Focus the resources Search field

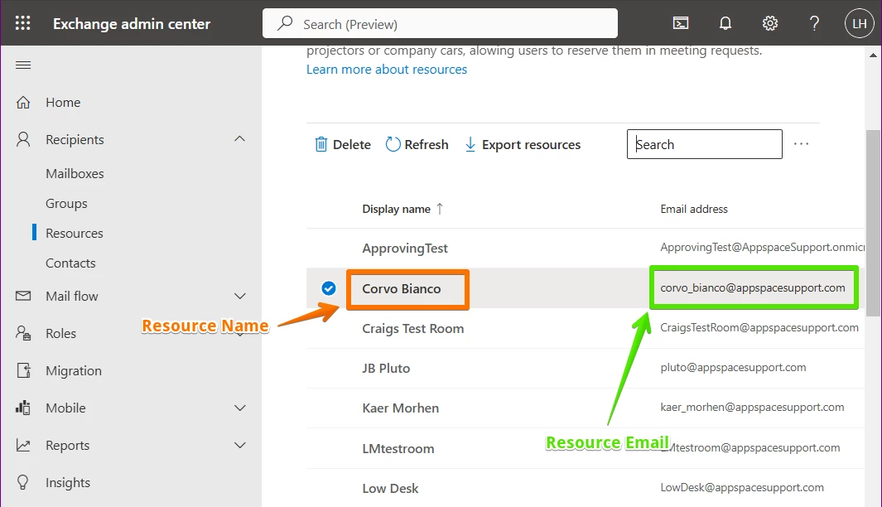pos(704,144)
